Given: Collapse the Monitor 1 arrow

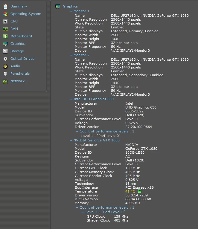Looking at the screenshot, I should tap(71, 11).
